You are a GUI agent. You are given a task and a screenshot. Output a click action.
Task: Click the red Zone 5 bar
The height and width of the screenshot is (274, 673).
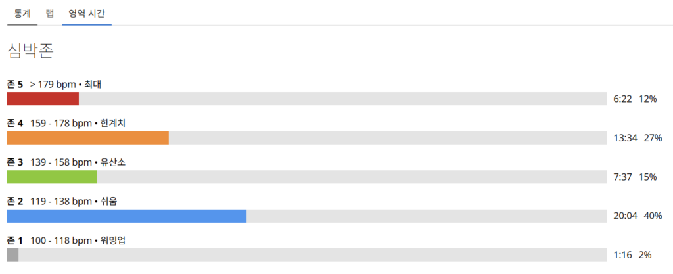point(43,99)
